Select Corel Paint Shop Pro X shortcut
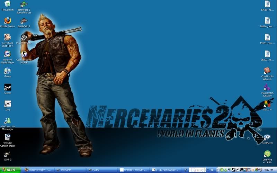The height and width of the screenshot is (173, 277). tap(8, 40)
